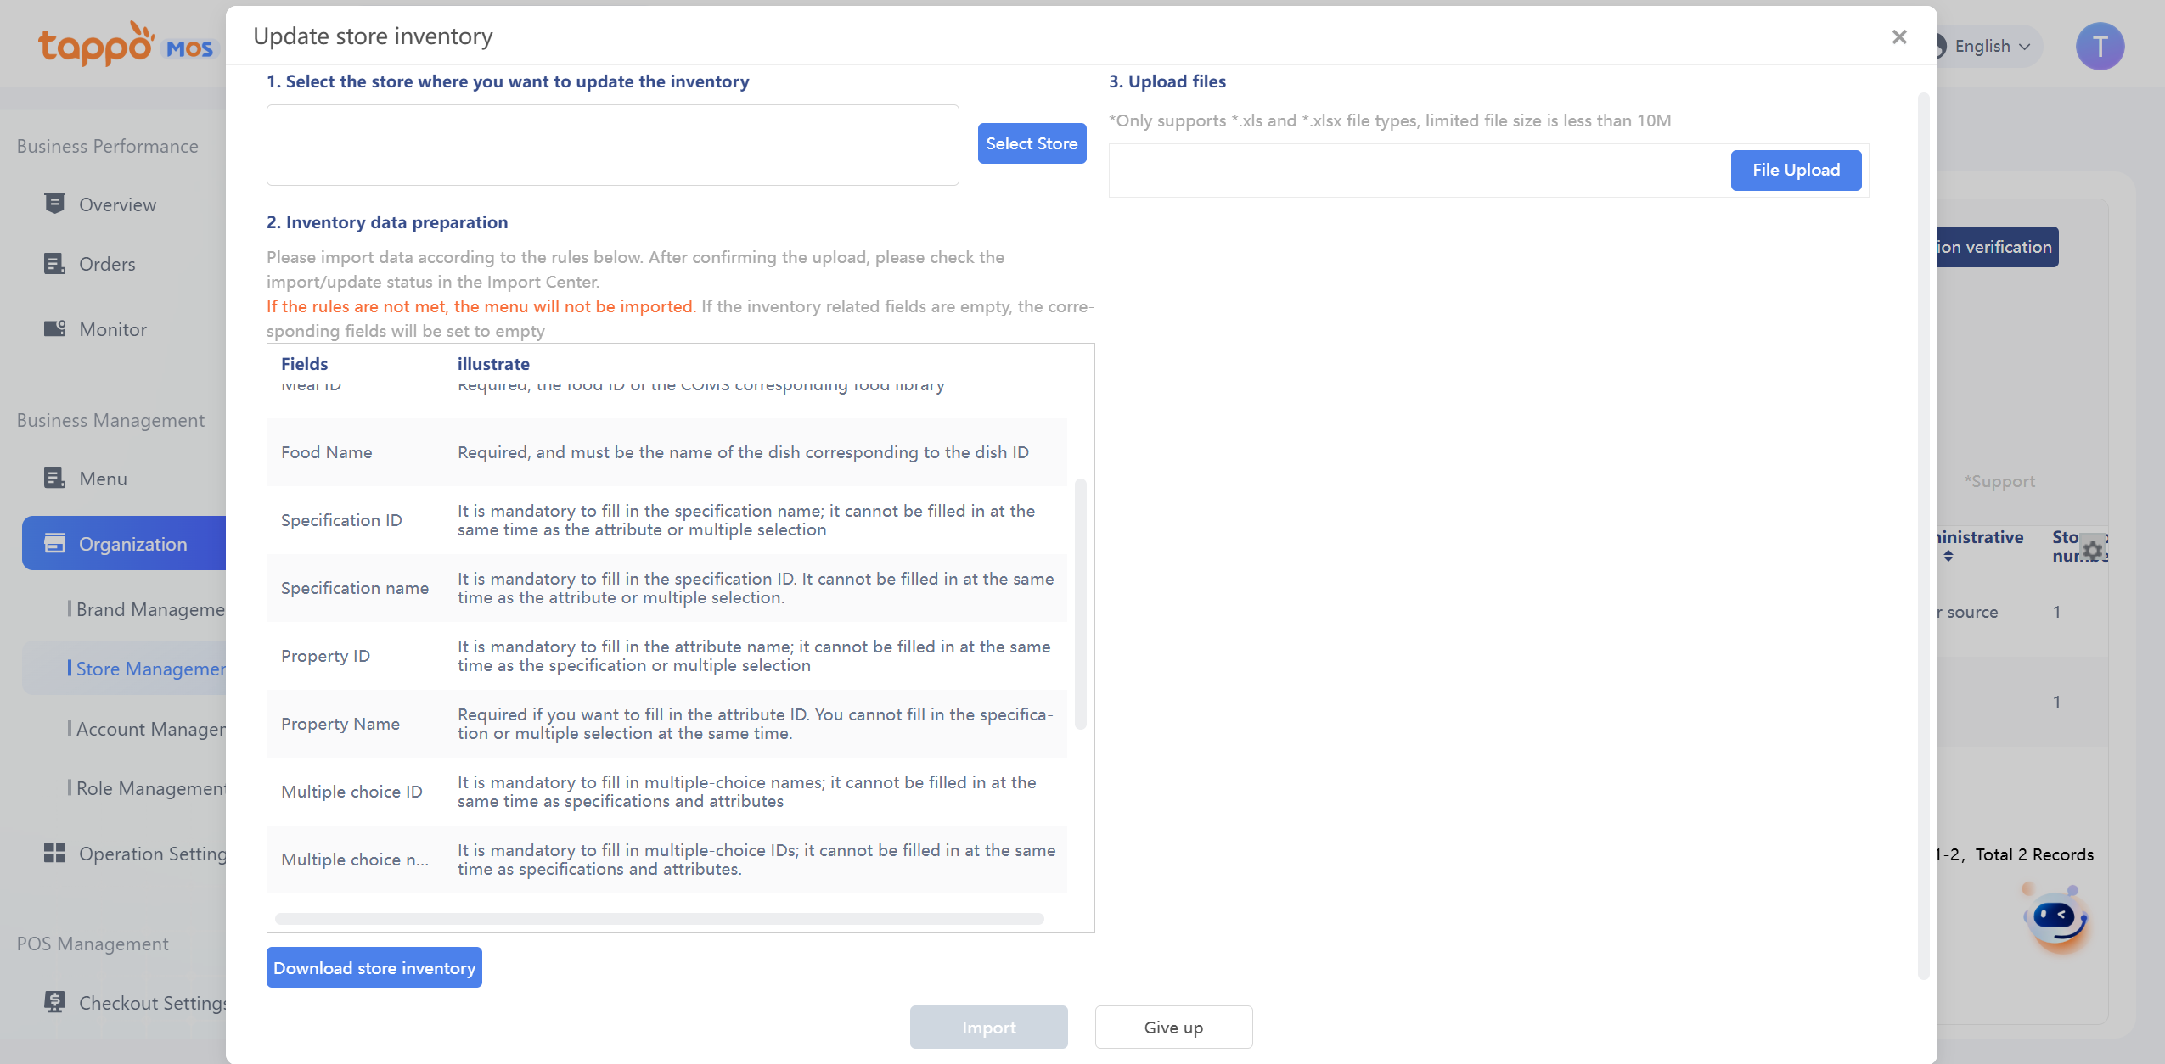Click the Monitor sidebar icon
2165x1064 pixels.
click(x=54, y=328)
